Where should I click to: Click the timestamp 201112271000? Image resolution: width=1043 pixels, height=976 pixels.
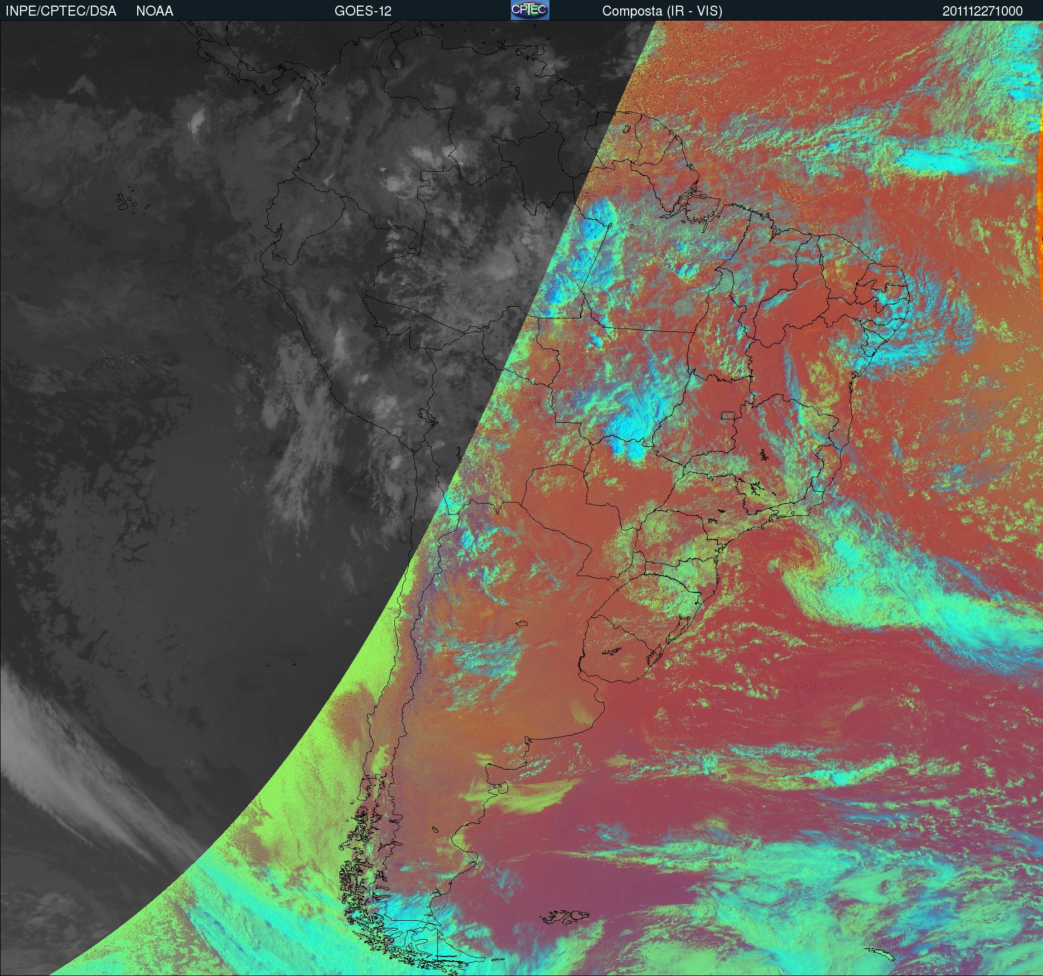point(983,11)
